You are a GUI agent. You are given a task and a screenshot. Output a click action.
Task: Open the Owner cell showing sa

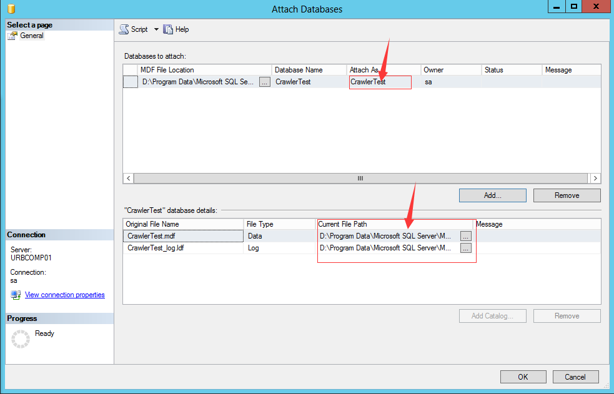click(450, 82)
